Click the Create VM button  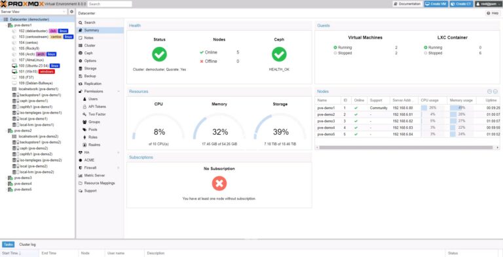[436, 4]
